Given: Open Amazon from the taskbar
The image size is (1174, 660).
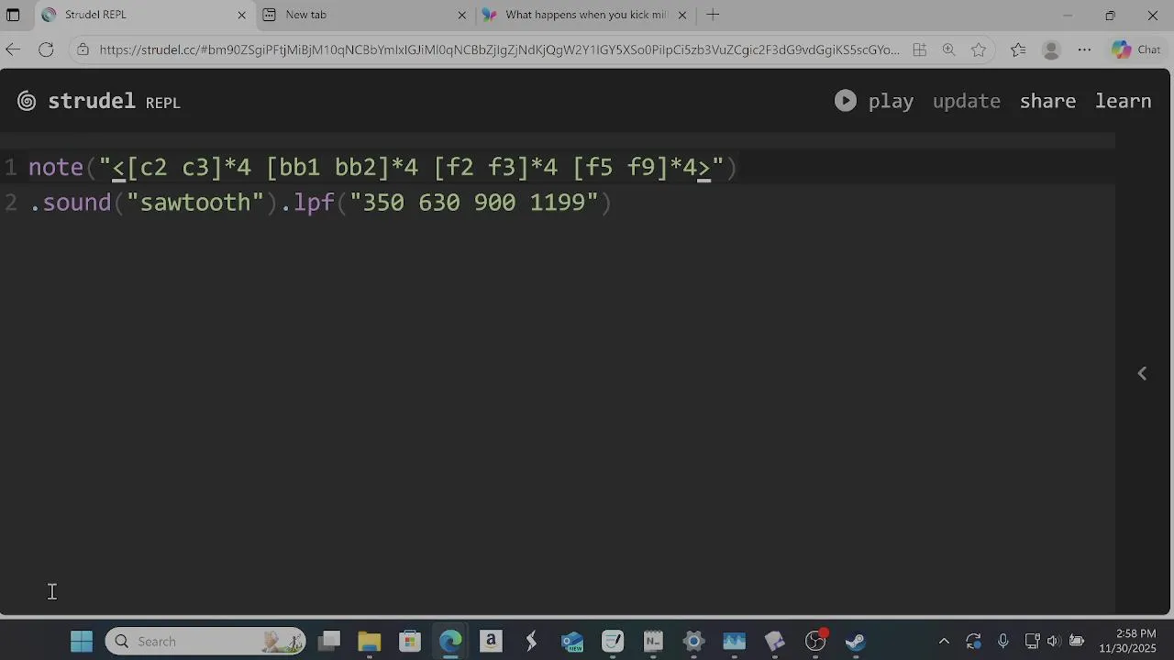Looking at the screenshot, I should (x=491, y=642).
